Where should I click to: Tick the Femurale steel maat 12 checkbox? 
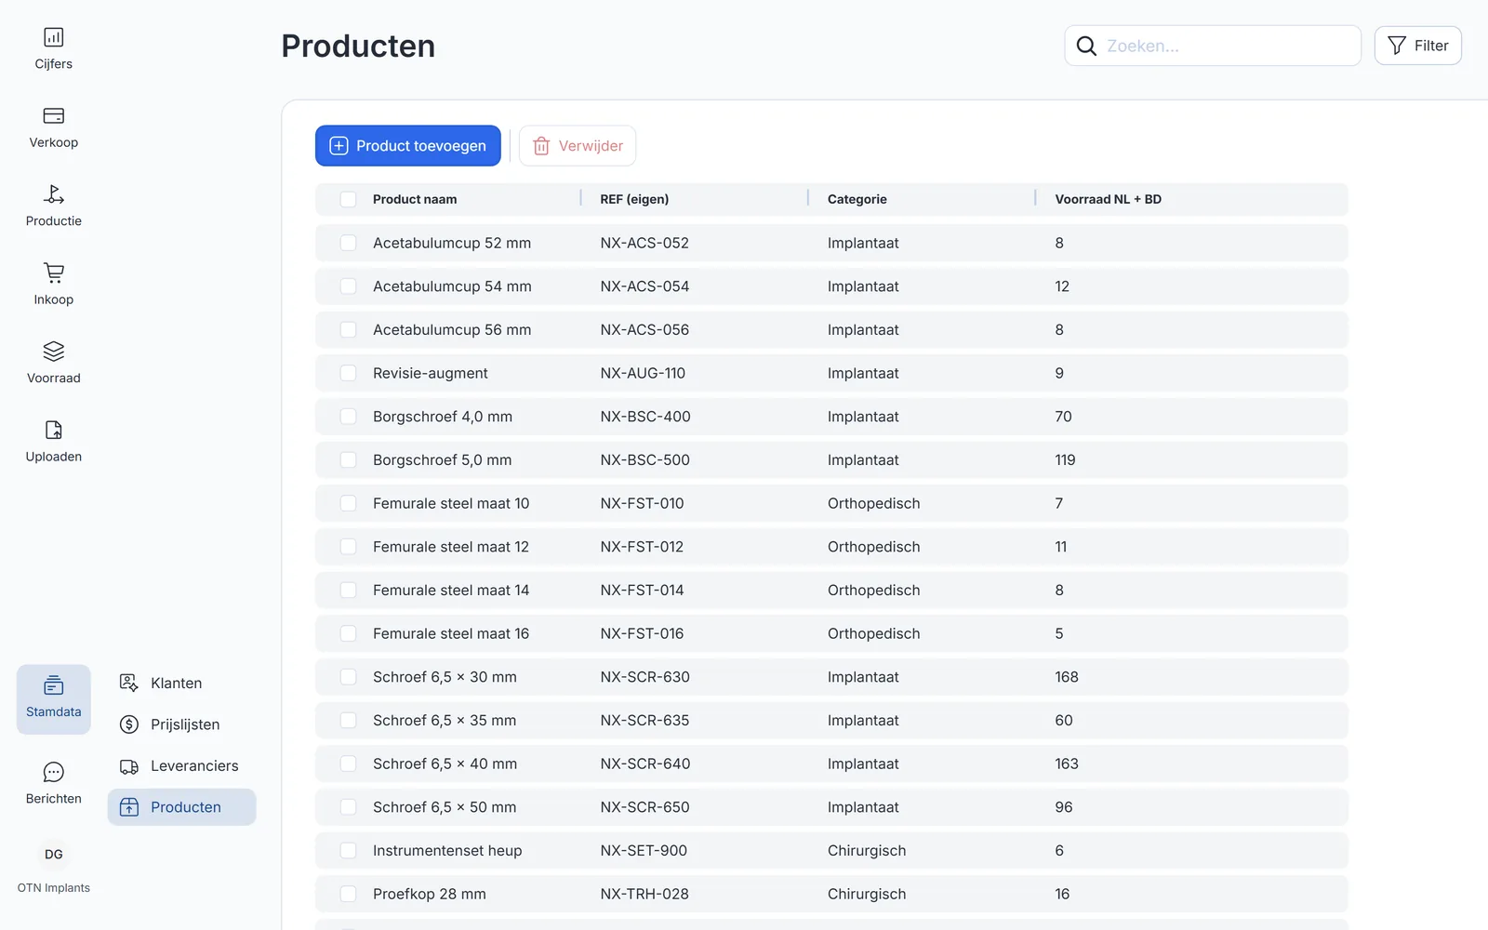pos(348,547)
